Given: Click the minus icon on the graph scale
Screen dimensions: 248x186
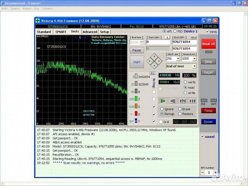Looking at the screenshot, I should tap(75, 37).
